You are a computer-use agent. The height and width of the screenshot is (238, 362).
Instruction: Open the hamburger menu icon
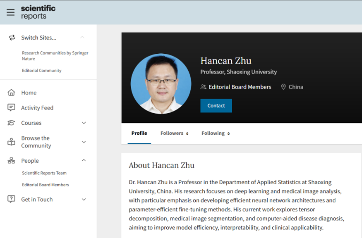10,12
